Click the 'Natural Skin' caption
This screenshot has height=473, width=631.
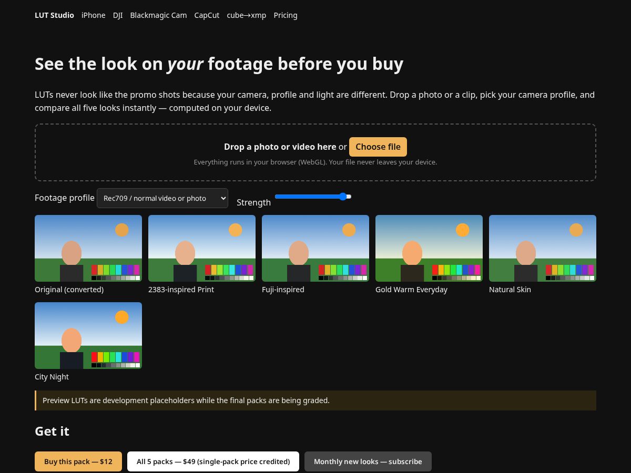(x=510, y=290)
